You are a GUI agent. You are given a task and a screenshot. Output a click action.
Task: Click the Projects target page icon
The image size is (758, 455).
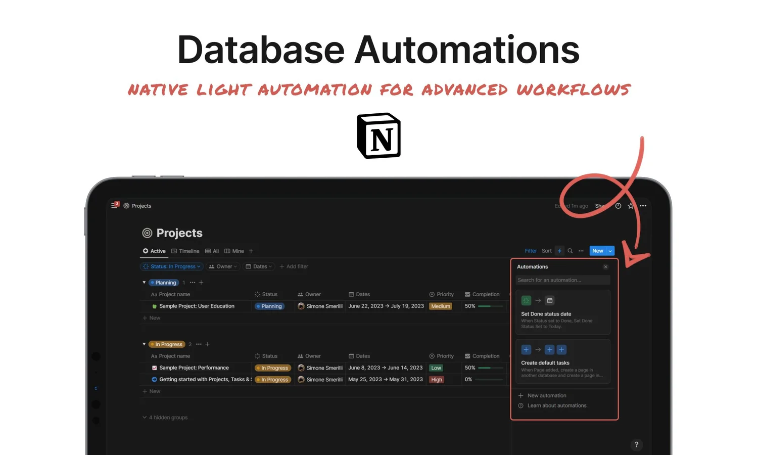coord(147,233)
